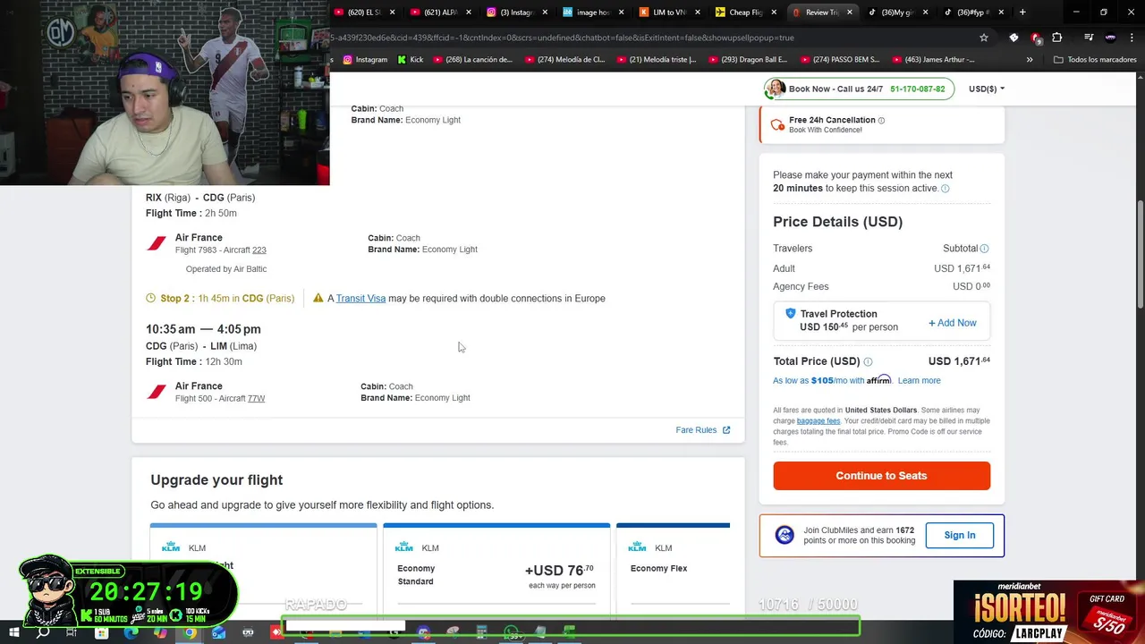Click the Air France logo for Flight 500
1145x644 pixels.
(x=157, y=392)
